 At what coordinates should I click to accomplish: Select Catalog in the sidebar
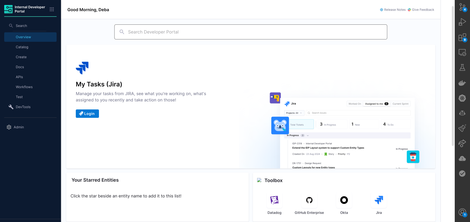pos(22,47)
